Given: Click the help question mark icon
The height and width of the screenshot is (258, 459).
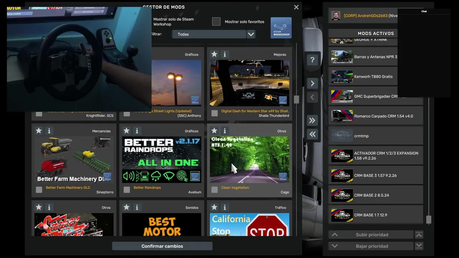Looking at the screenshot, I should 312,60.
